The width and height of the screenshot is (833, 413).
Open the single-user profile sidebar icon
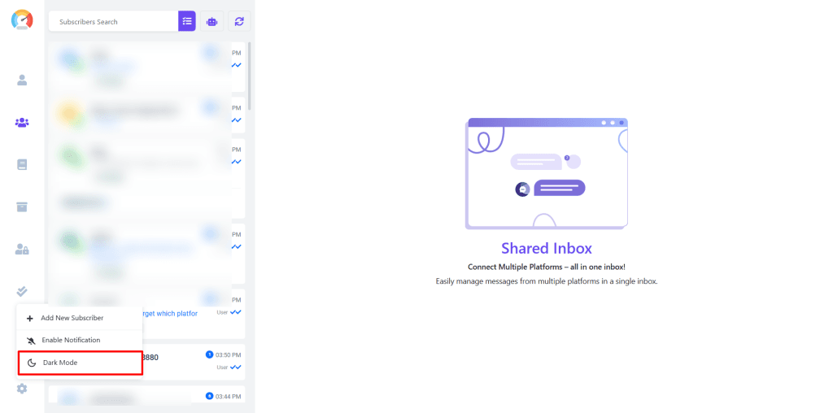click(x=22, y=80)
